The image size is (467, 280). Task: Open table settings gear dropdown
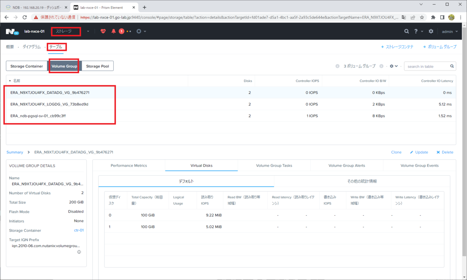393,66
